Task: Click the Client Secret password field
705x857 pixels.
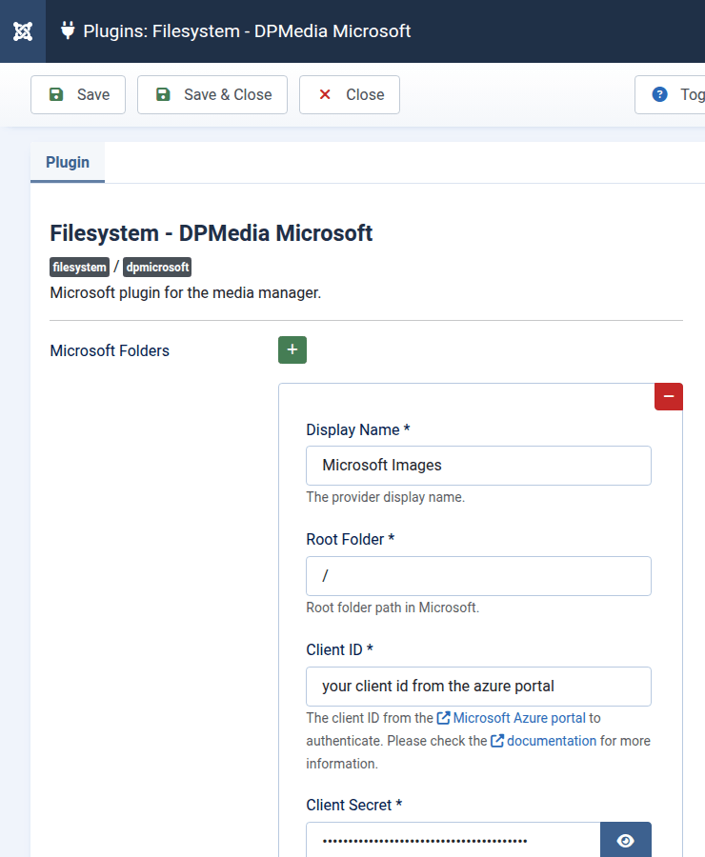Action: coord(453,840)
